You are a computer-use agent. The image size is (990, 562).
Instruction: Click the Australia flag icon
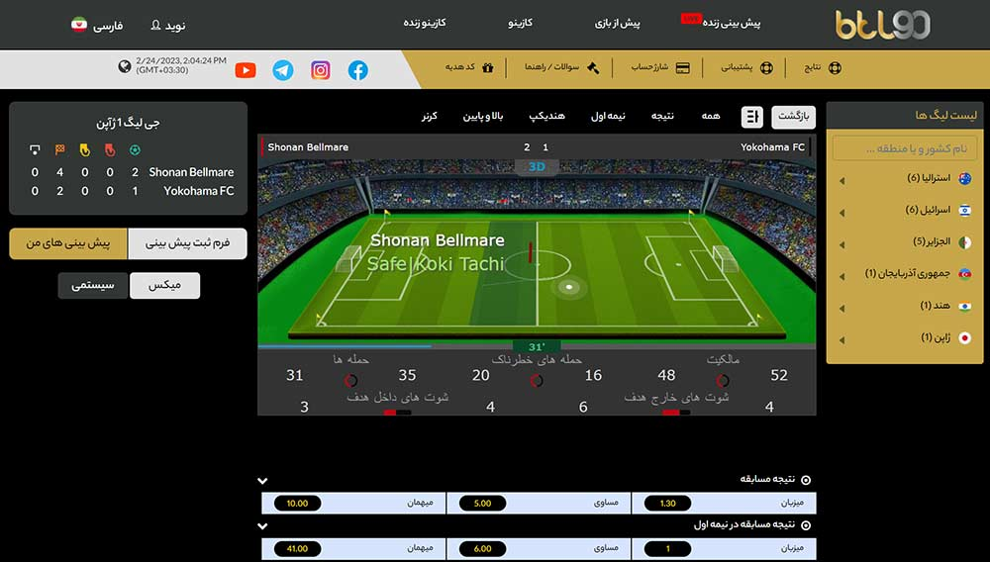tap(964, 178)
